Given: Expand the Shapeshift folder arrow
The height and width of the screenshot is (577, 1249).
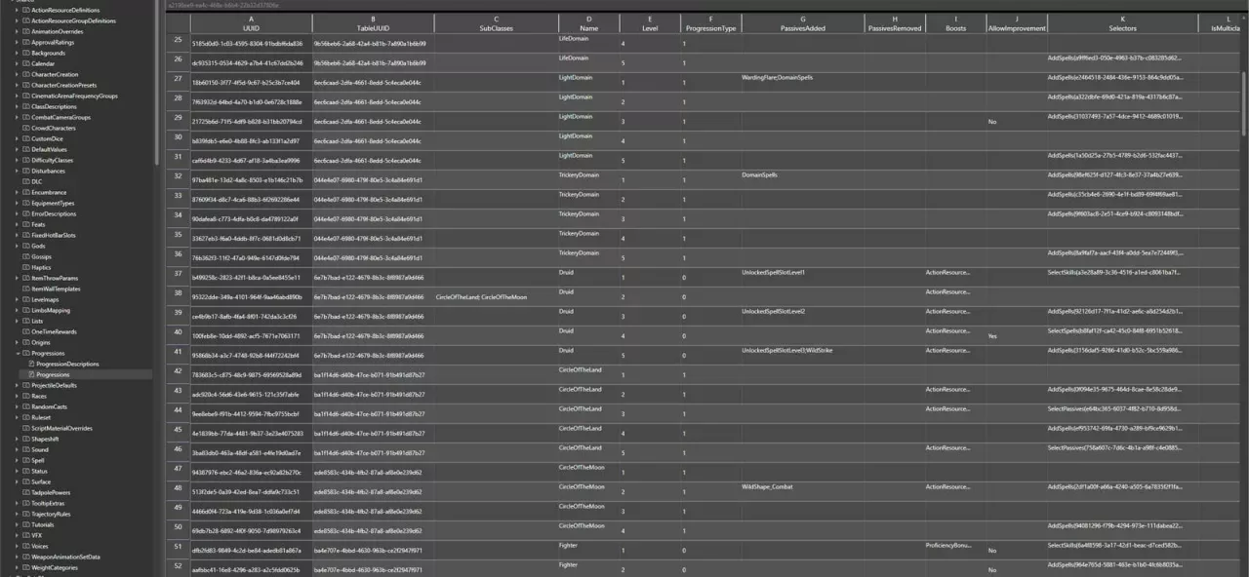Looking at the screenshot, I should (x=17, y=439).
